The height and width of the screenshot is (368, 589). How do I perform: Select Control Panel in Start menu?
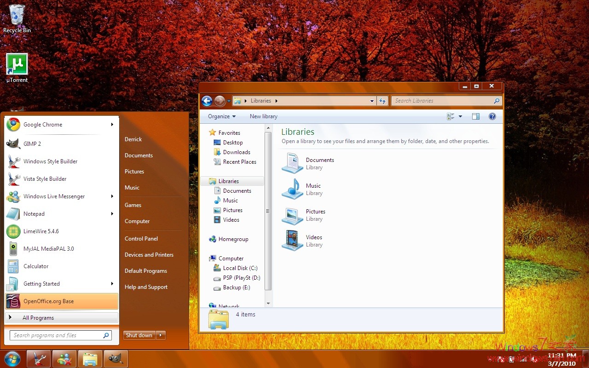click(141, 239)
